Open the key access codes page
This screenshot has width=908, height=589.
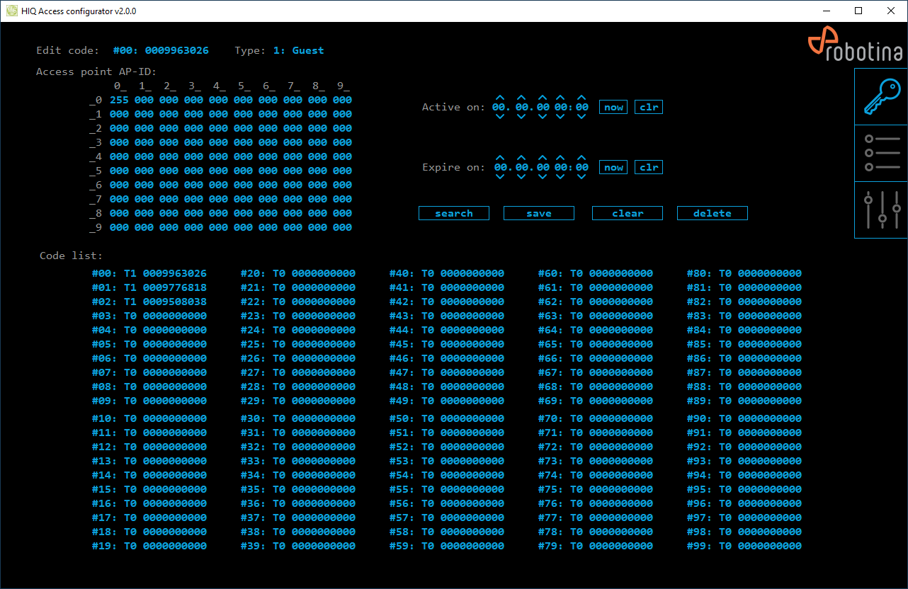click(x=881, y=98)
